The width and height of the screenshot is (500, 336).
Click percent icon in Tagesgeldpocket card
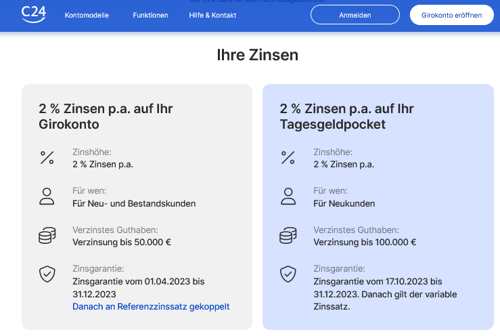click(288, 158)
